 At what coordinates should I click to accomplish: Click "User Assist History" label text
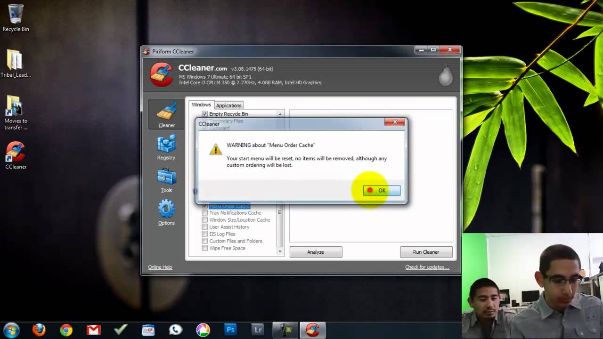tap(229, 227)
